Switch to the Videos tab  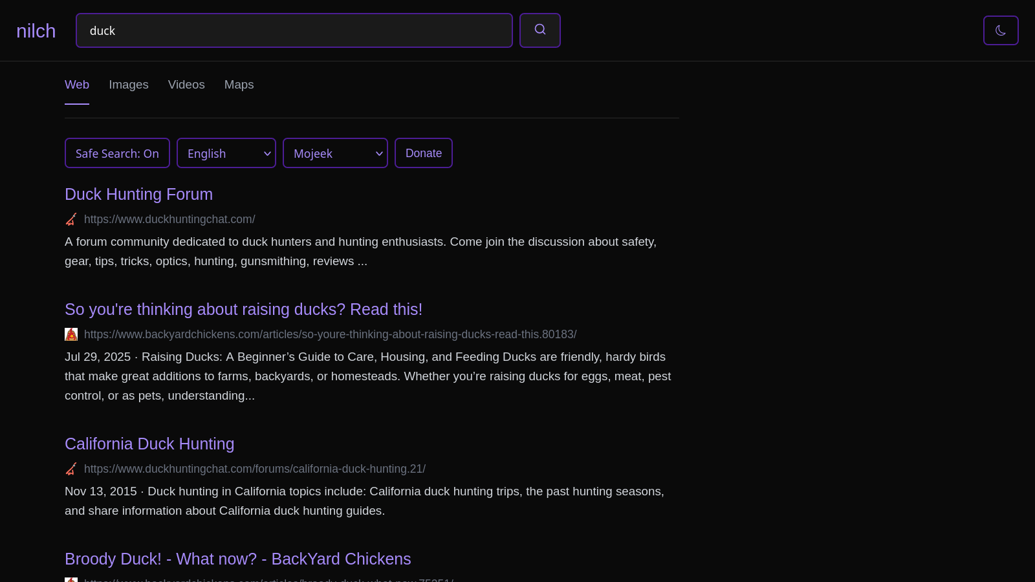tap(186, 85)
